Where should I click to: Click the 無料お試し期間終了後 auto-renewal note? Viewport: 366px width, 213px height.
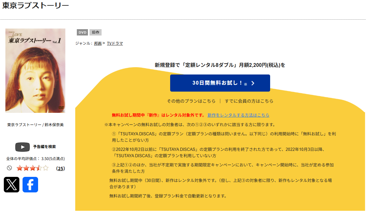[168, 196]
